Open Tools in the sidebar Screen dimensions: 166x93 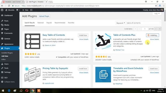point(6,68)
